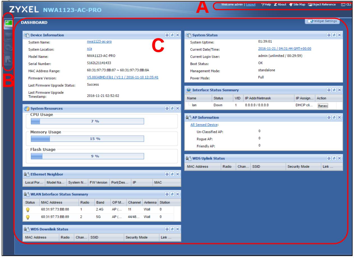Screen dimensions: 354x258
Task: Close the Ethernet Neighbor widget
Action: click(x=177, y=174)
